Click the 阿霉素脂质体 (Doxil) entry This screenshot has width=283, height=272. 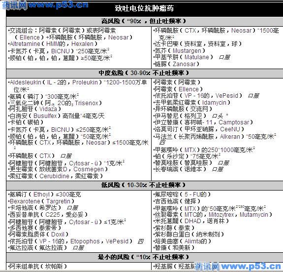pyautogui.click(x=38, y=234)
